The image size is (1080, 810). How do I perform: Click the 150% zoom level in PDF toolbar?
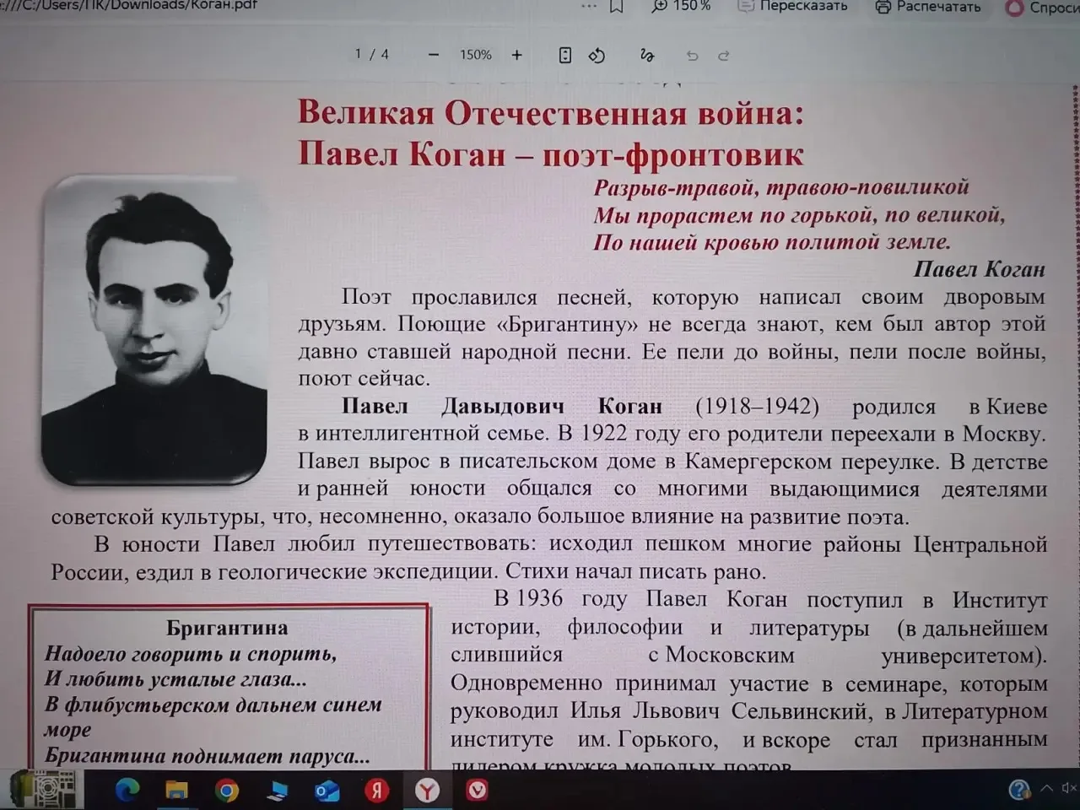[476, 56]
